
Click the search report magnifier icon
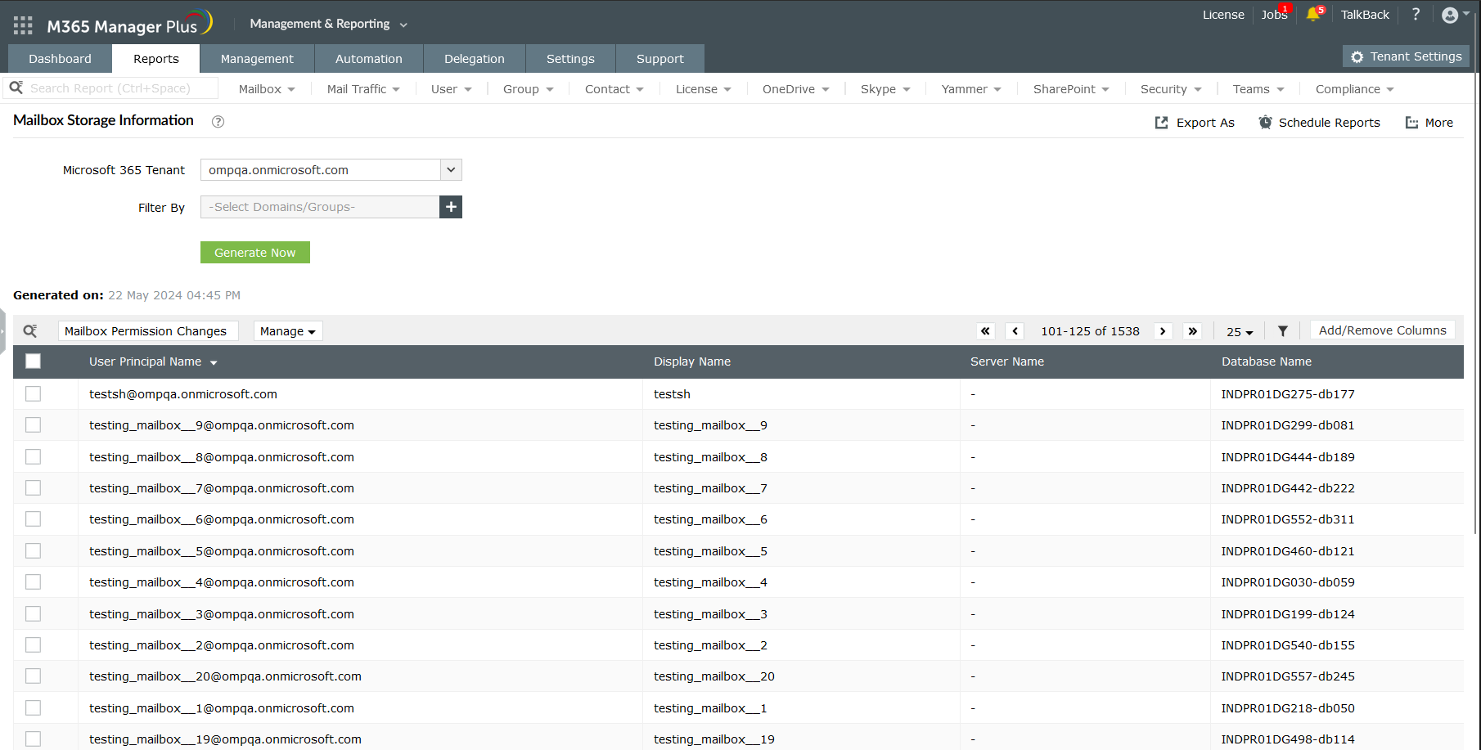point(16,88)
